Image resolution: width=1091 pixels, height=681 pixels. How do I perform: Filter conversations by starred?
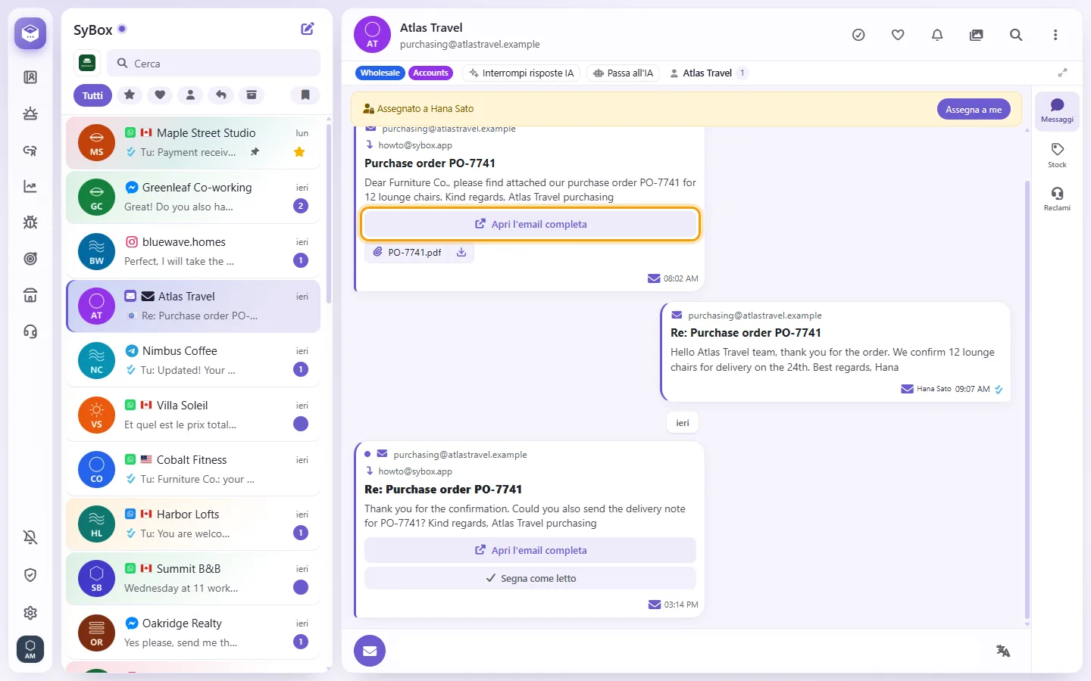[x=130, y=95]
